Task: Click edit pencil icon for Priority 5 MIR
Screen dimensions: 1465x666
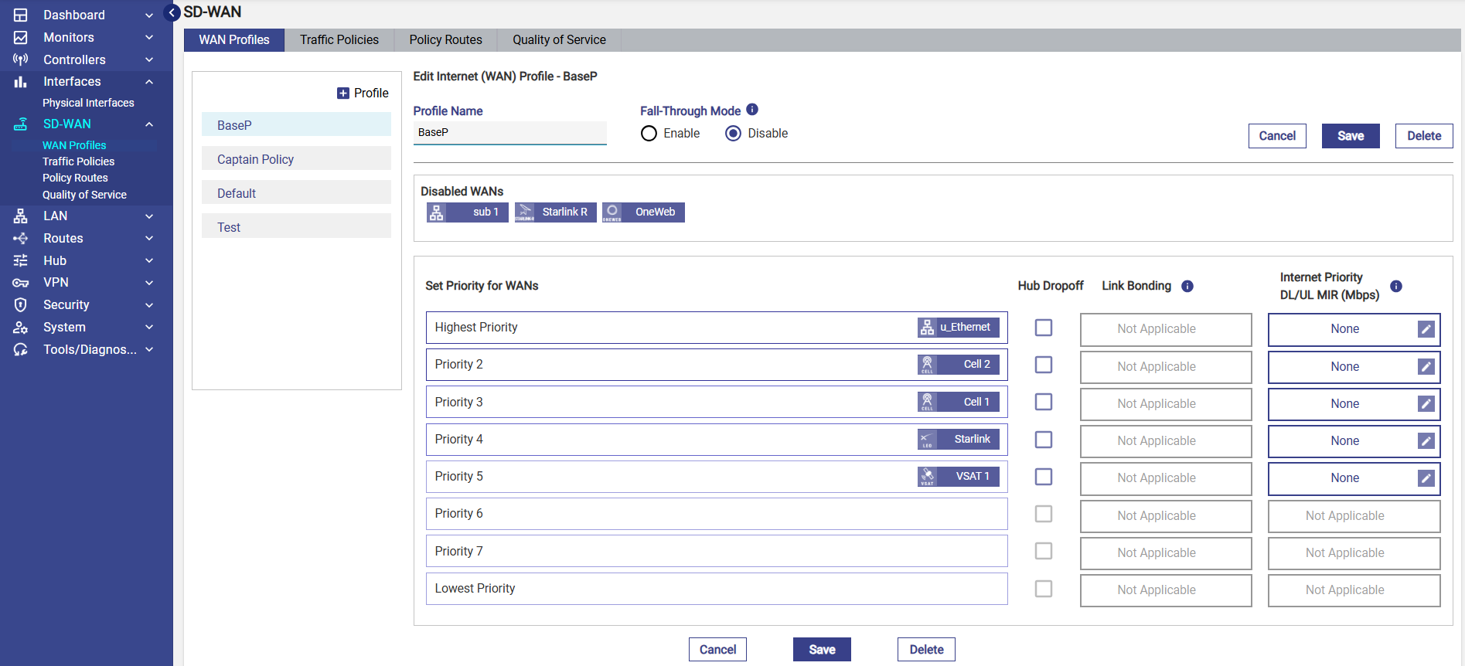Action: (x=1426, y=478)
